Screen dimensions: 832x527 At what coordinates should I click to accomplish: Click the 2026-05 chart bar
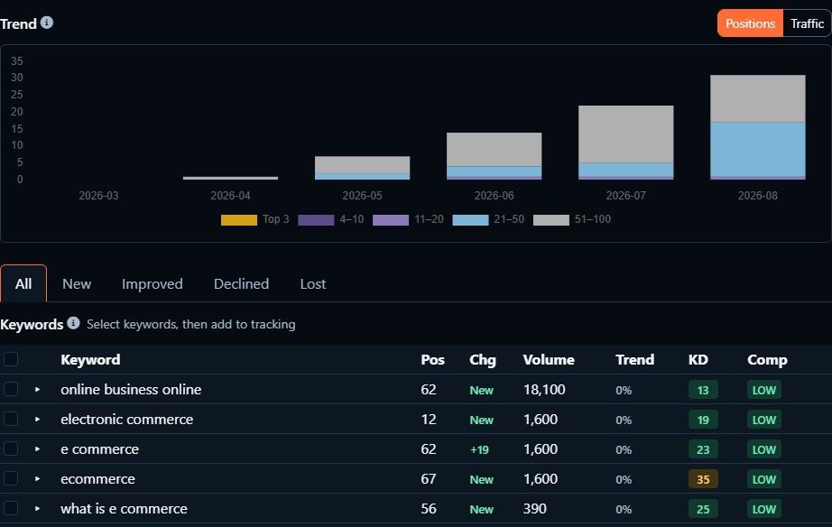click(x=363, y=168)
